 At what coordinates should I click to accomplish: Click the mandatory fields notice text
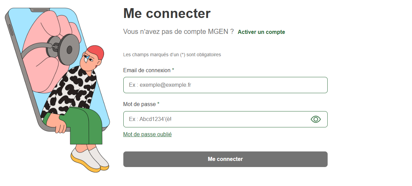[x=172, y=55]
